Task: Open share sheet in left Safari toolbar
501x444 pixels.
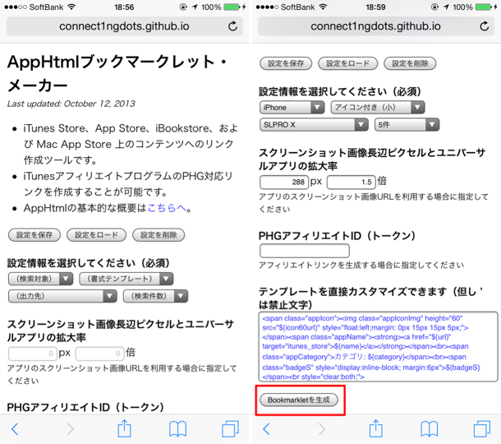Action: point(124,428)
